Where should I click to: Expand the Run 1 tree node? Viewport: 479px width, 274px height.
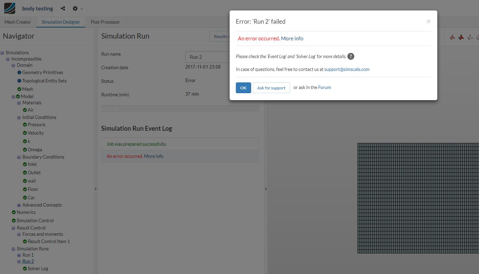click(x=19, y=255)
